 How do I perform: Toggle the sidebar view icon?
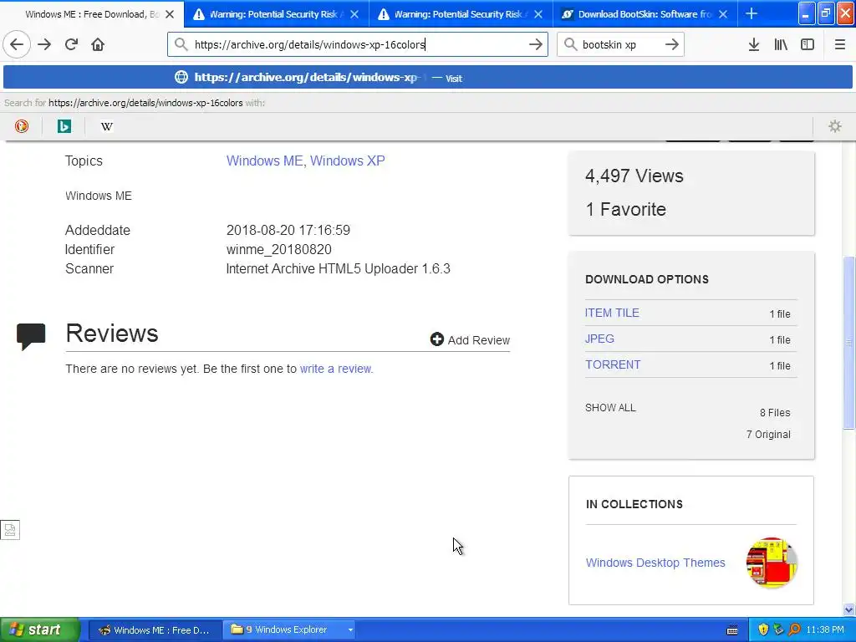(808, 44)
